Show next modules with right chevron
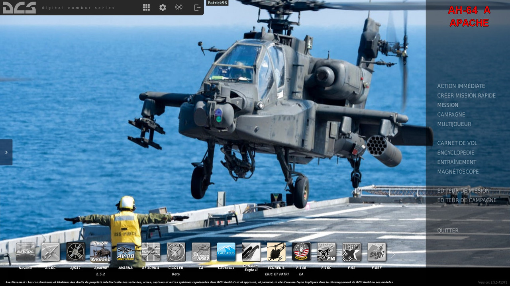 click(393, 255)
